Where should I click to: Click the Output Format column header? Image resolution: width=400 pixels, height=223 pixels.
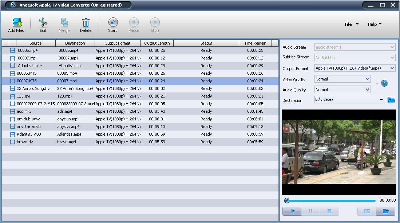118,43
